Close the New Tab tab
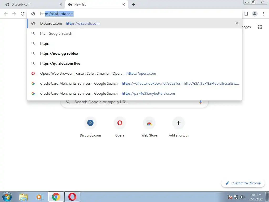 pos(124,4)
